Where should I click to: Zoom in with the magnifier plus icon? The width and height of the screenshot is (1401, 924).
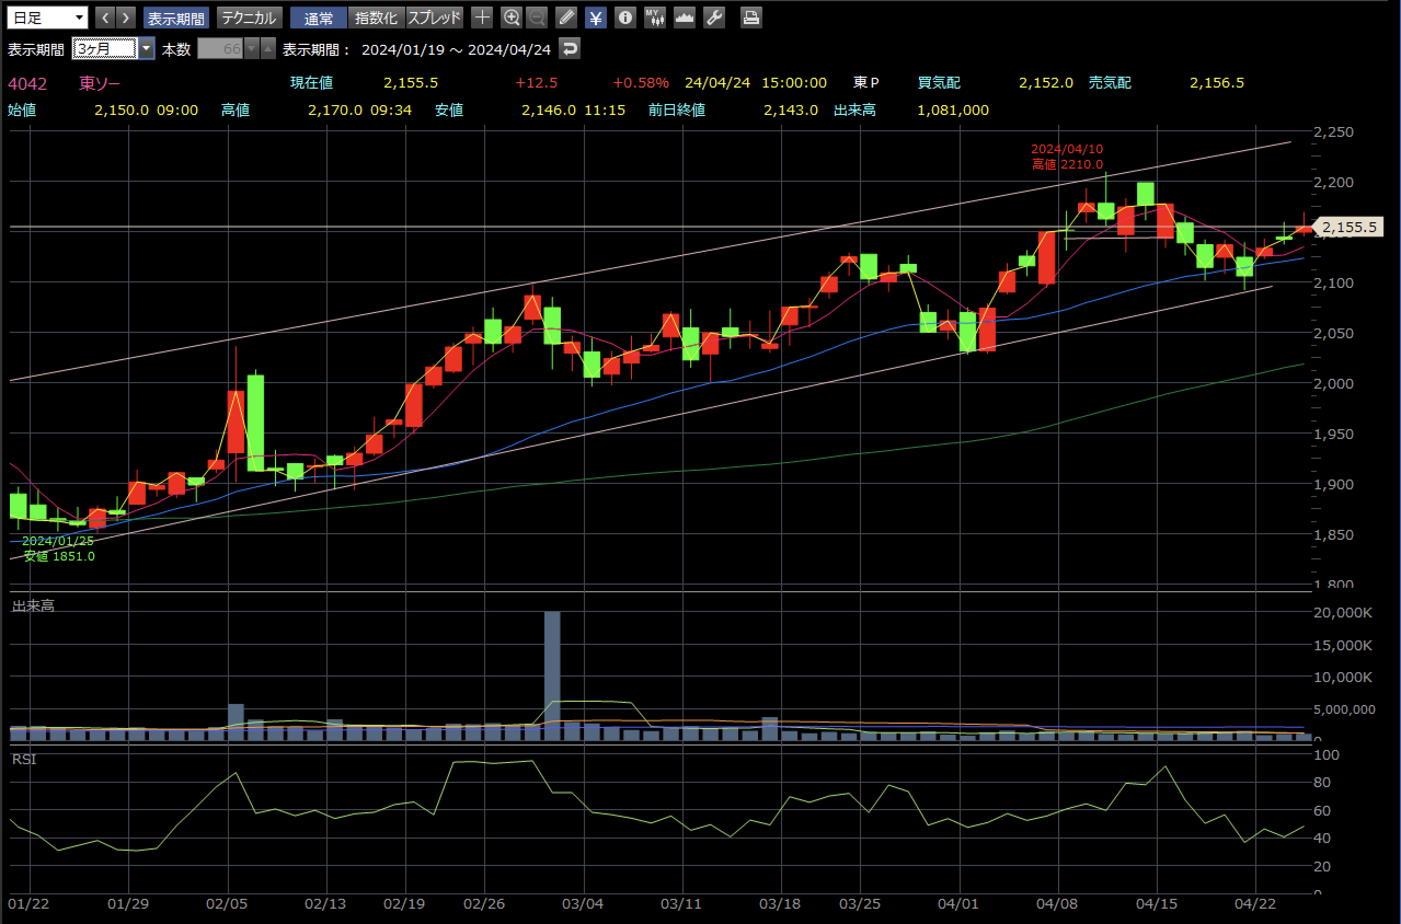pos(510,18)
